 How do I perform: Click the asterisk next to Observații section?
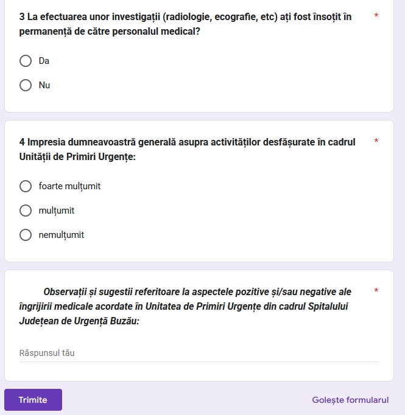[376, 291]
